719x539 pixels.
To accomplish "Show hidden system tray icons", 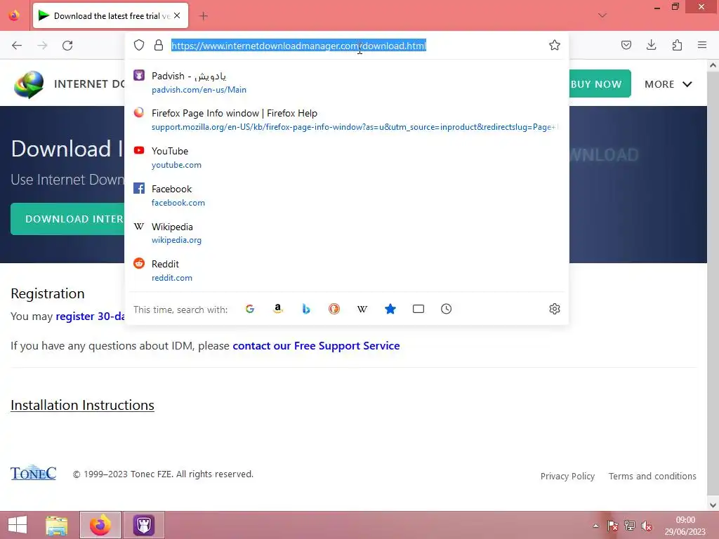I will [595, 526].
